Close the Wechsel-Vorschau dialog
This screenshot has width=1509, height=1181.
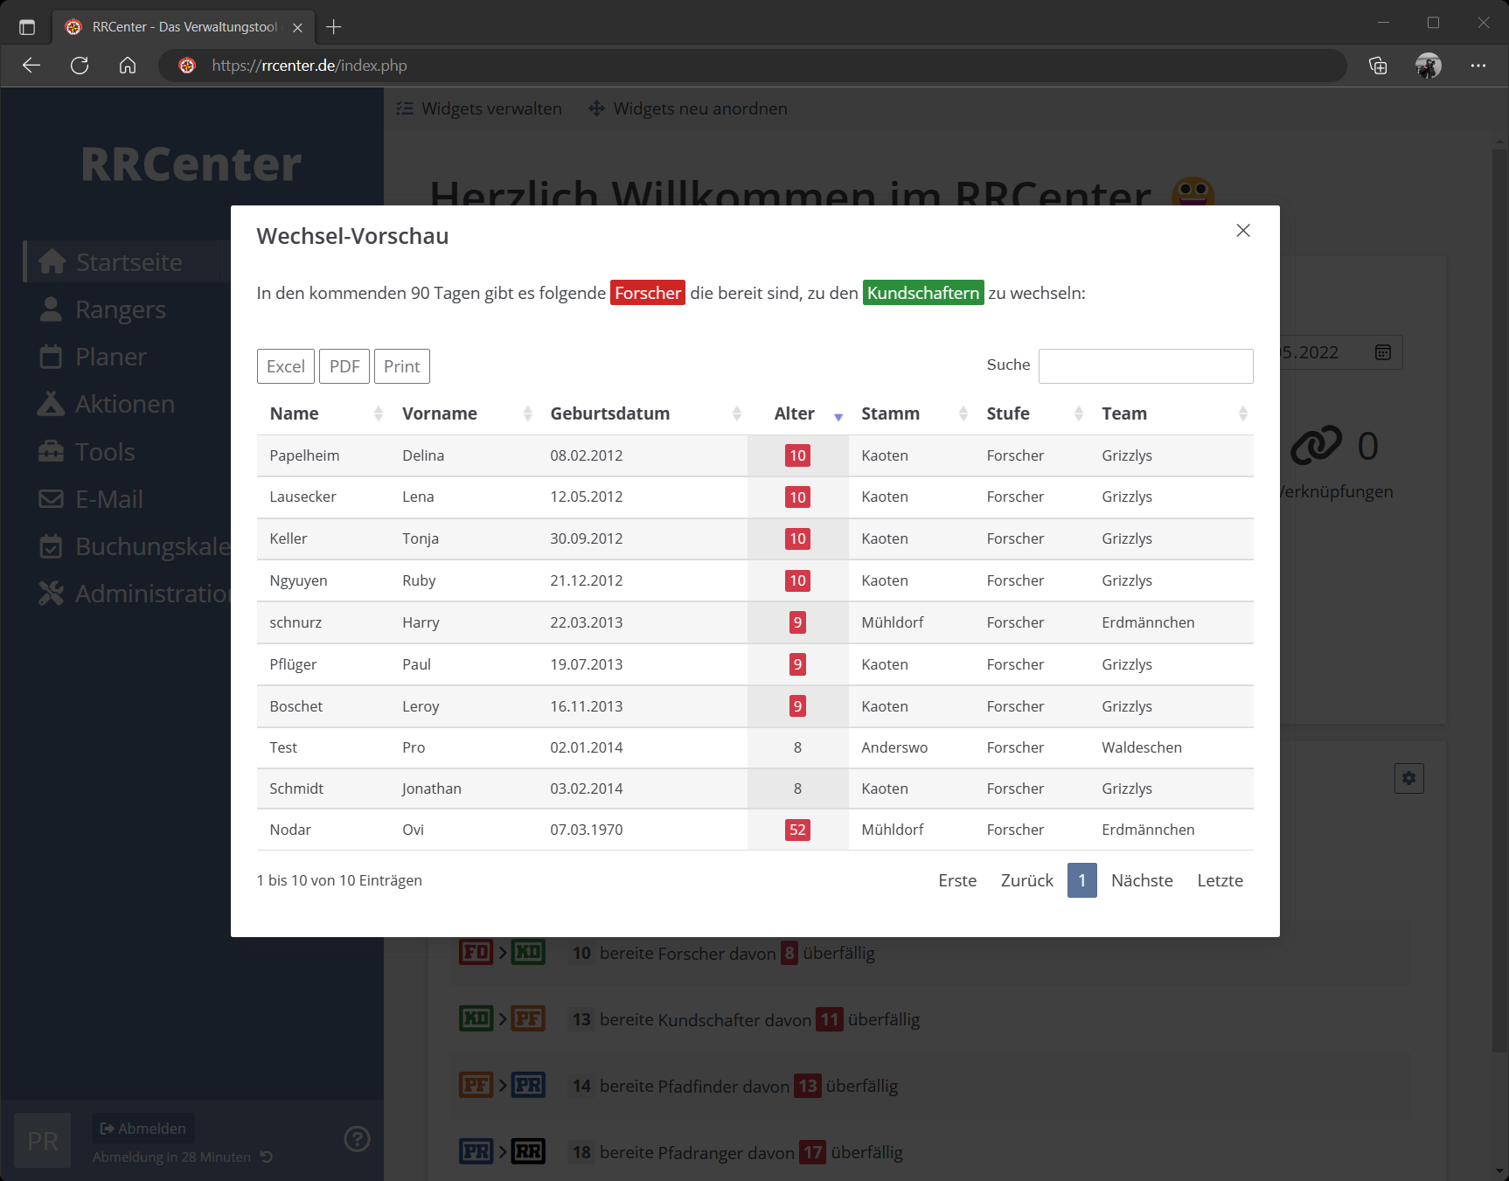click(1242, 231)
